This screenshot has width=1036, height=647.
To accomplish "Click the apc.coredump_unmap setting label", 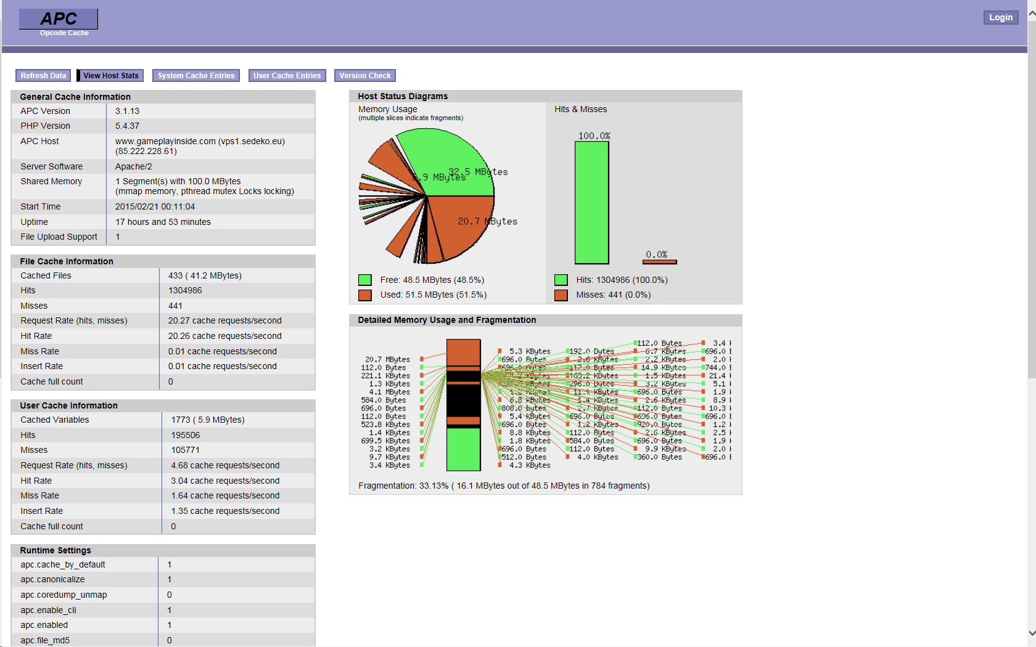I will pyautogui.click(x=64, y=595).
